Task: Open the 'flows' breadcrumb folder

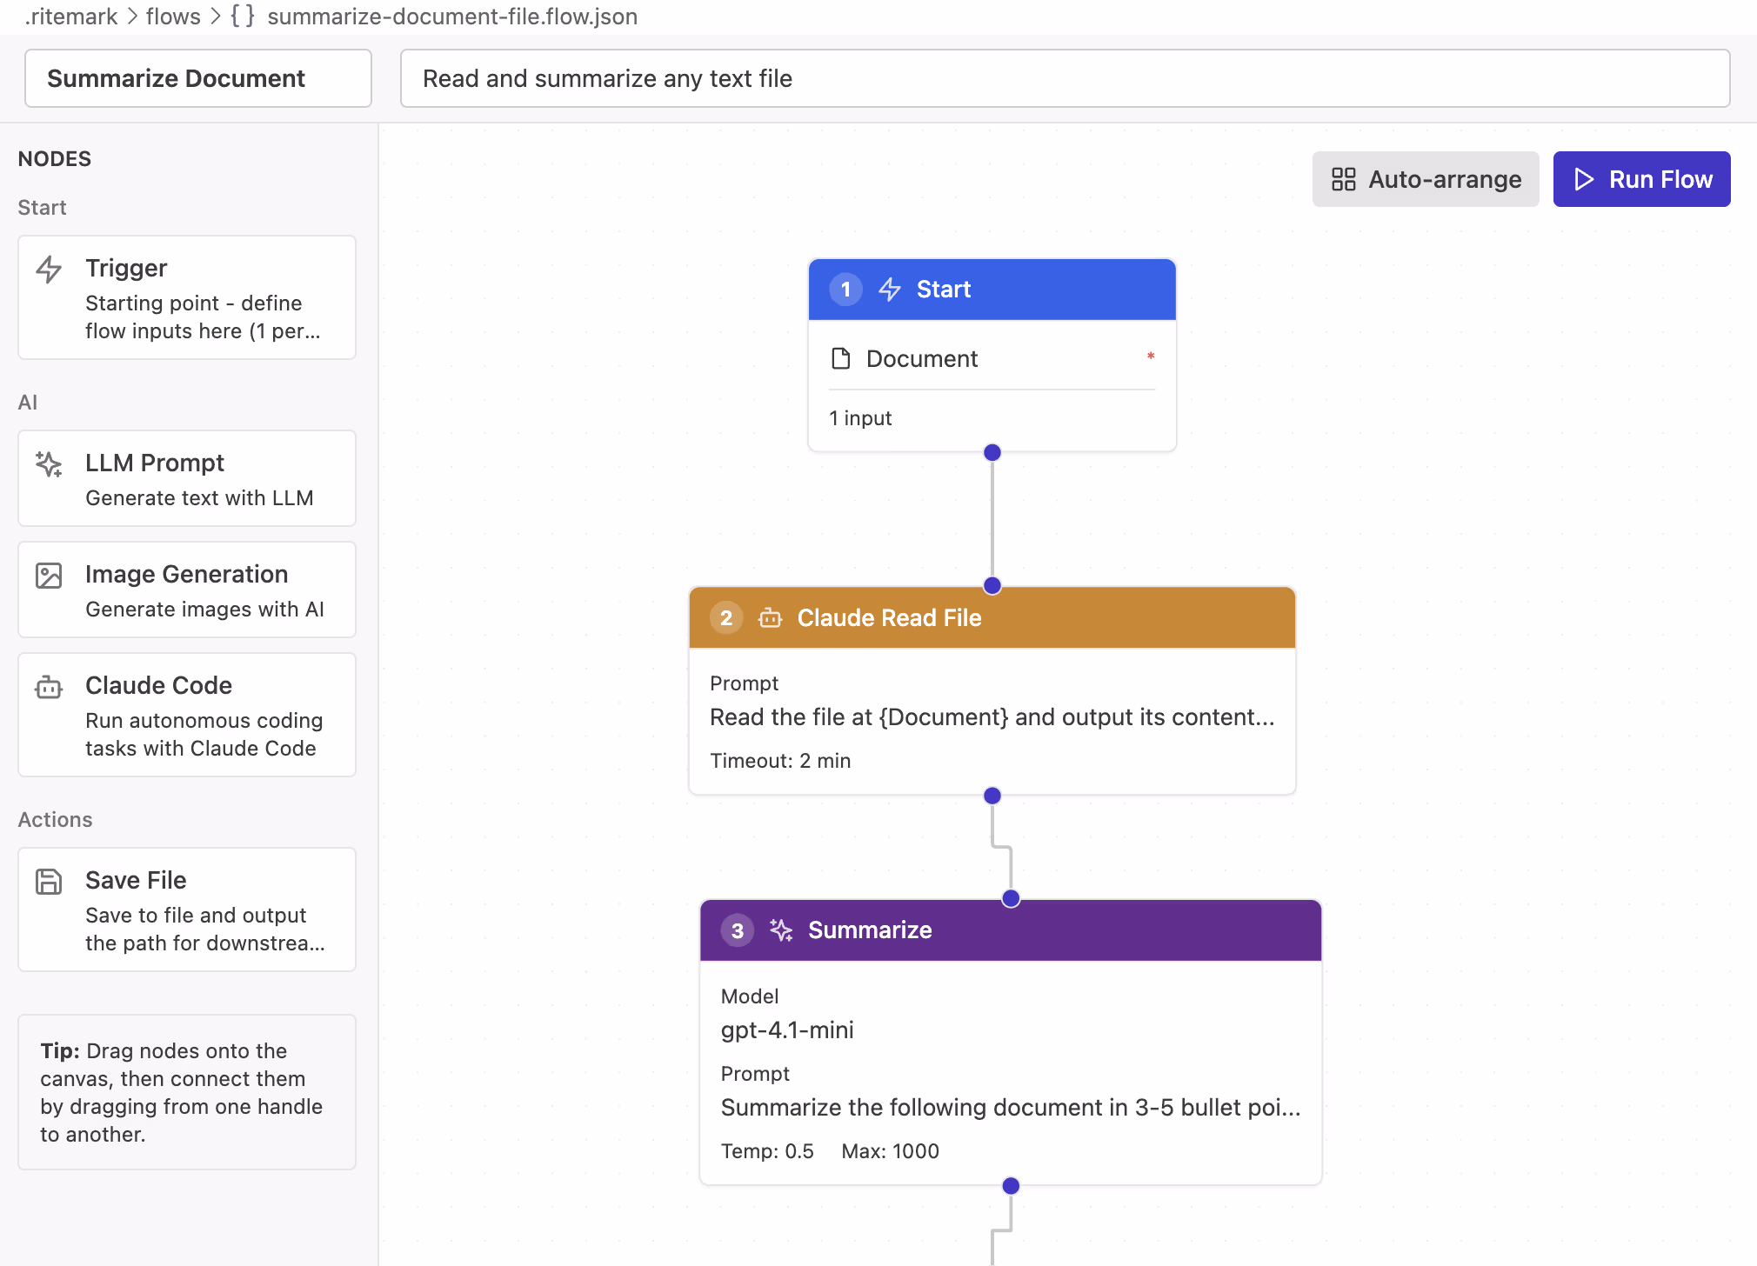Action: click(x=173, y=17)
